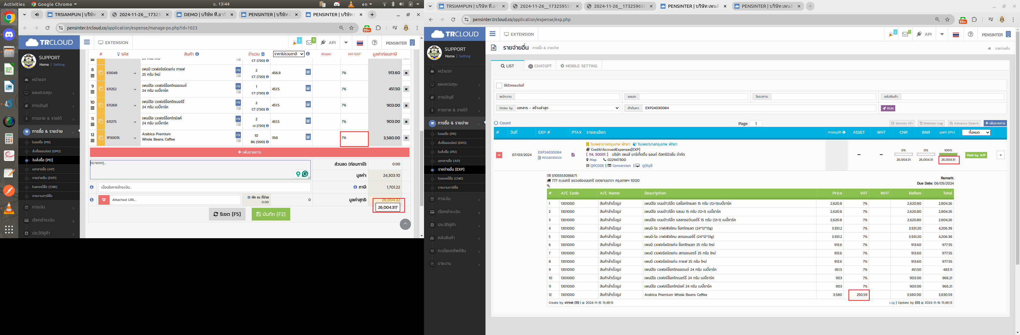Switch to MOBILE SETTING tab
This screenshot has height=335, width=1020.
(x=579, y=66)
